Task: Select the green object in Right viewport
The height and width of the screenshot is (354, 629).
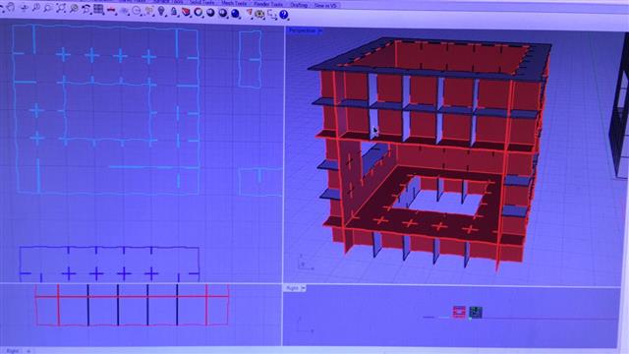Action: click(476, 313)
